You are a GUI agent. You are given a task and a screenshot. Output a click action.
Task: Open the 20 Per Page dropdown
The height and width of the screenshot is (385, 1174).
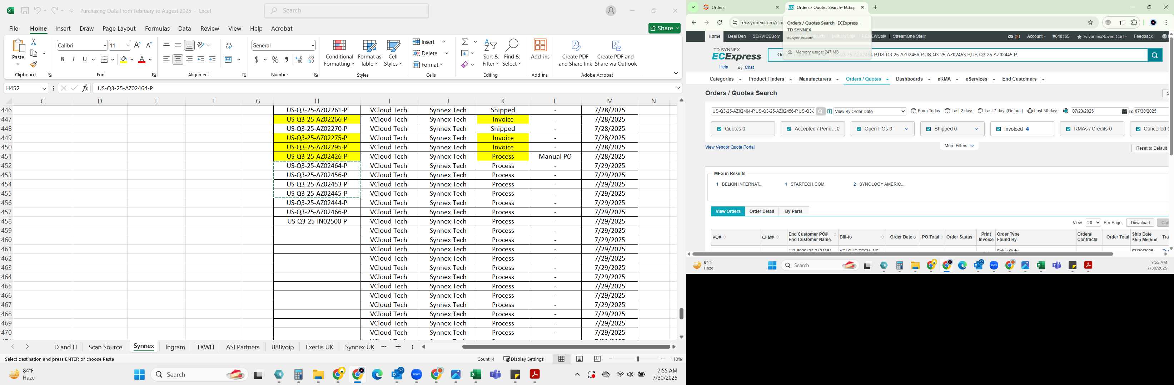click(1093, 223)
